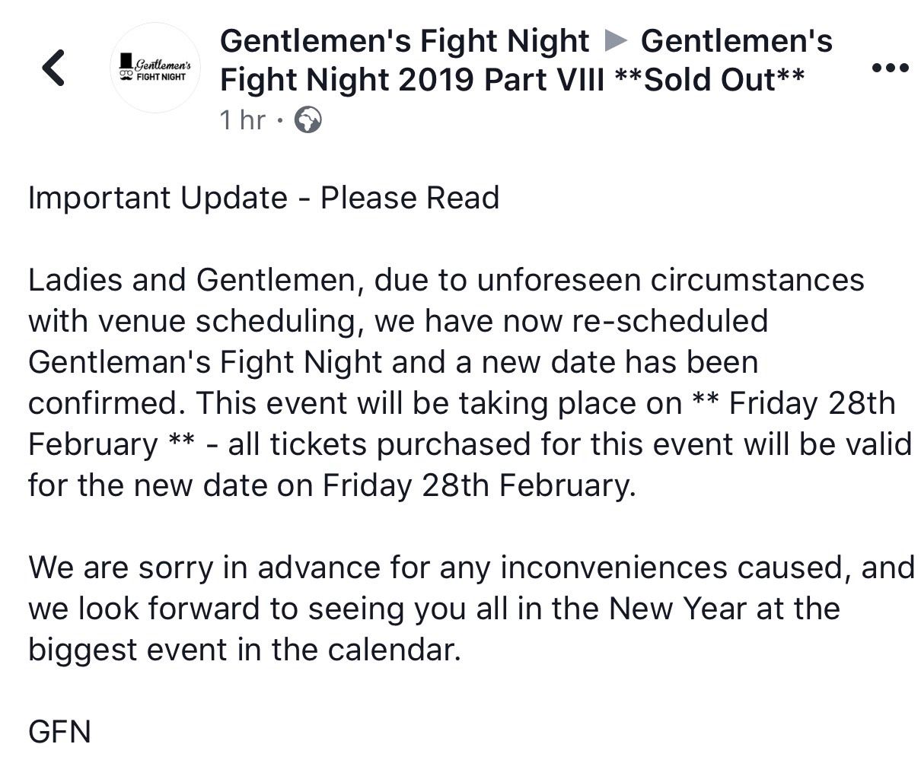Open the three-dot post options menu
921x760 pixels.
[x=890, y=68]
